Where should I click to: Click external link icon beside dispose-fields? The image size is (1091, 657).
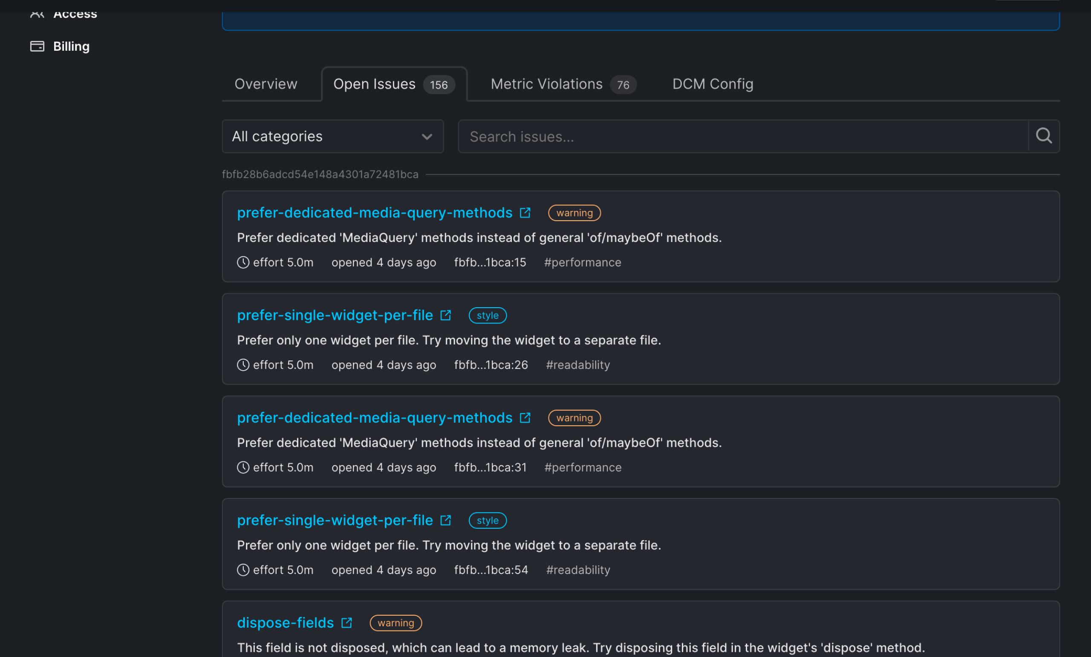tap(346, 623)
